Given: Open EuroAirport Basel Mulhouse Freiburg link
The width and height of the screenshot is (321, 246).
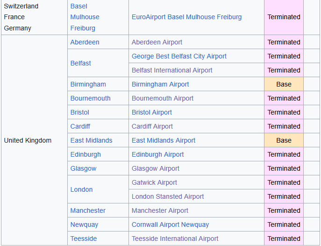Looking at the screenshot, I should pyautogui.click(x=186, y=17).
